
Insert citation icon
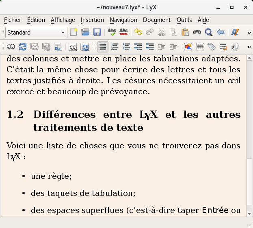[x=235, y=47]
